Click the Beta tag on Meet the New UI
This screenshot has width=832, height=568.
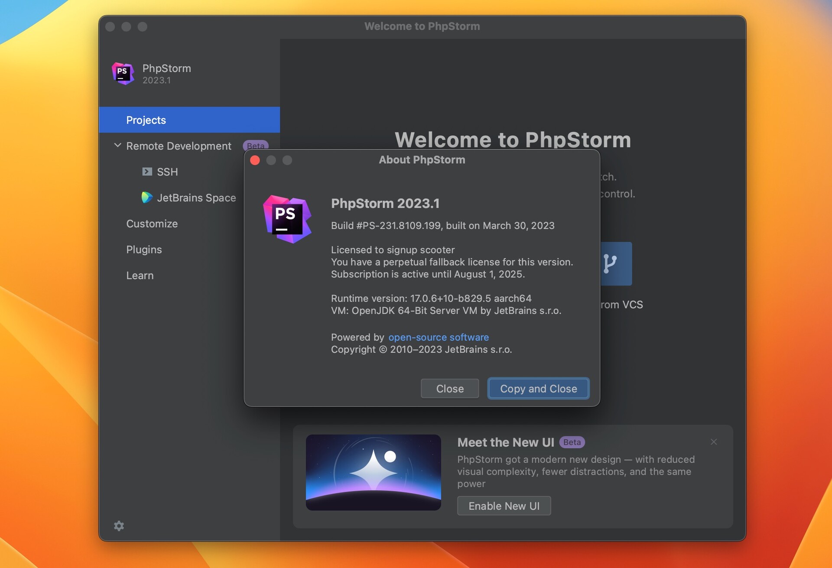click(572, 442)
